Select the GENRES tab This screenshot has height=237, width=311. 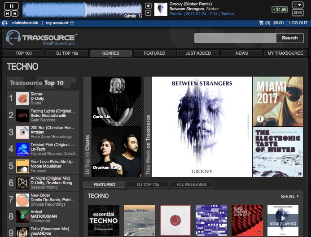coord(111,53)
